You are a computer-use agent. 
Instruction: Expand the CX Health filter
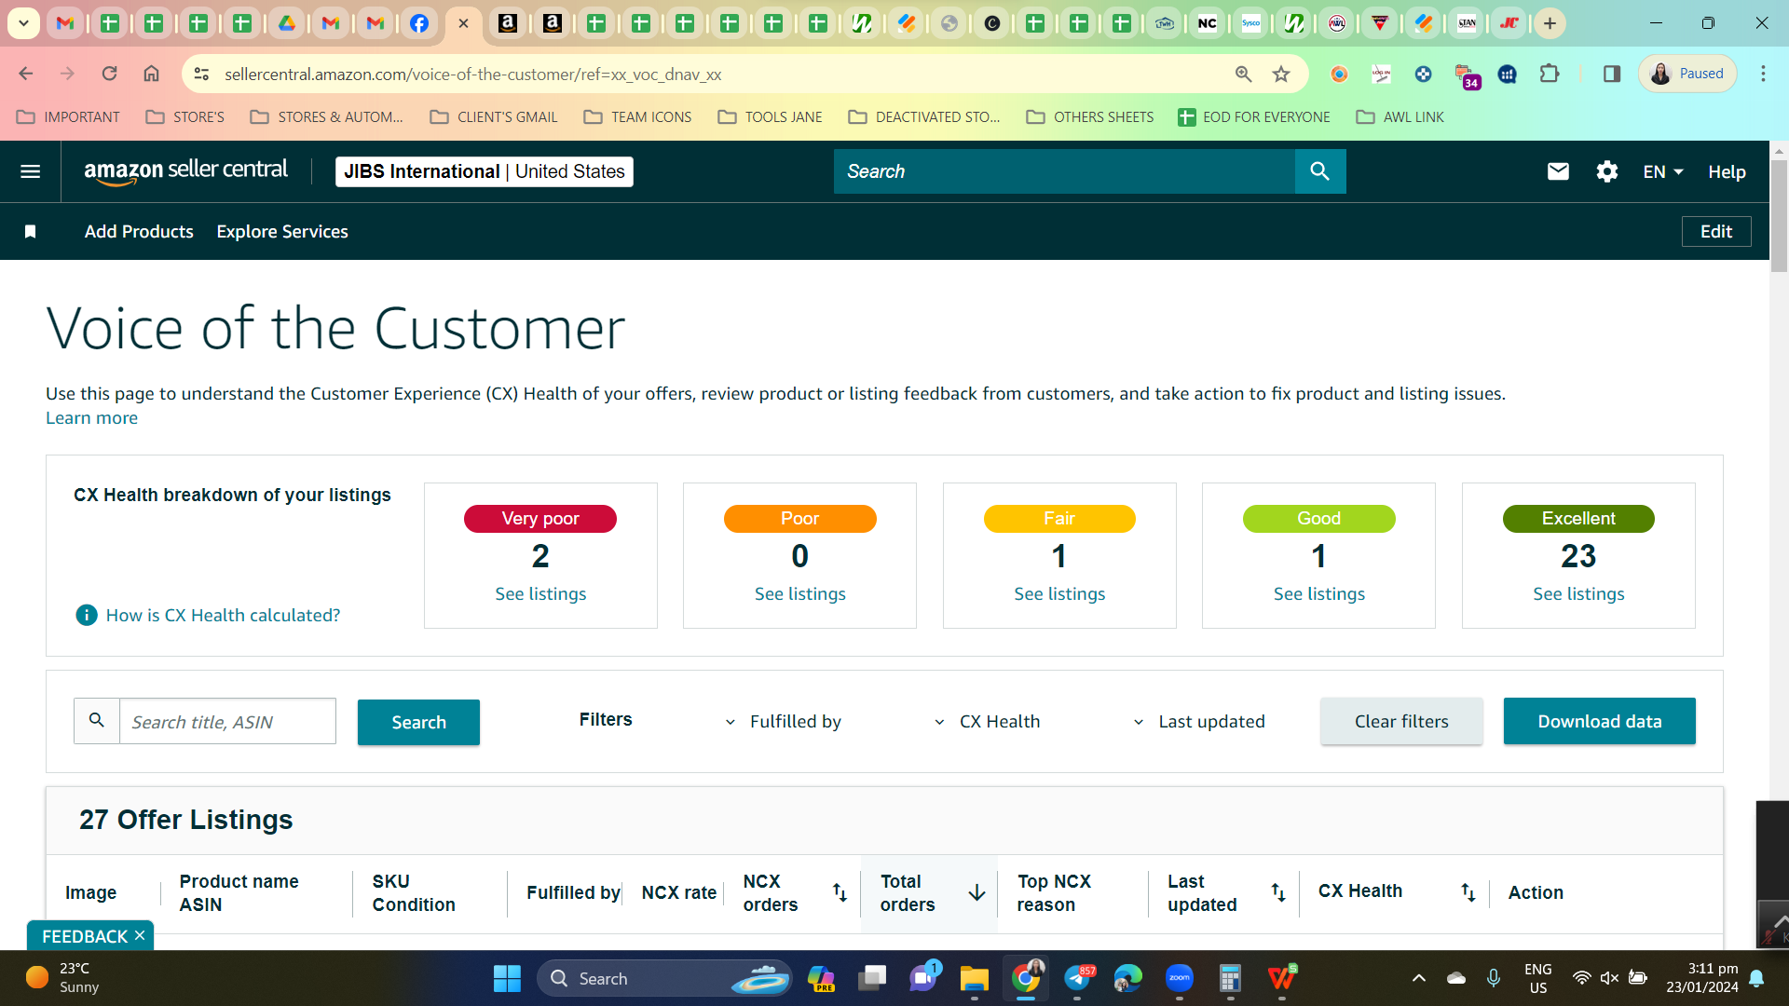[987, 722]
